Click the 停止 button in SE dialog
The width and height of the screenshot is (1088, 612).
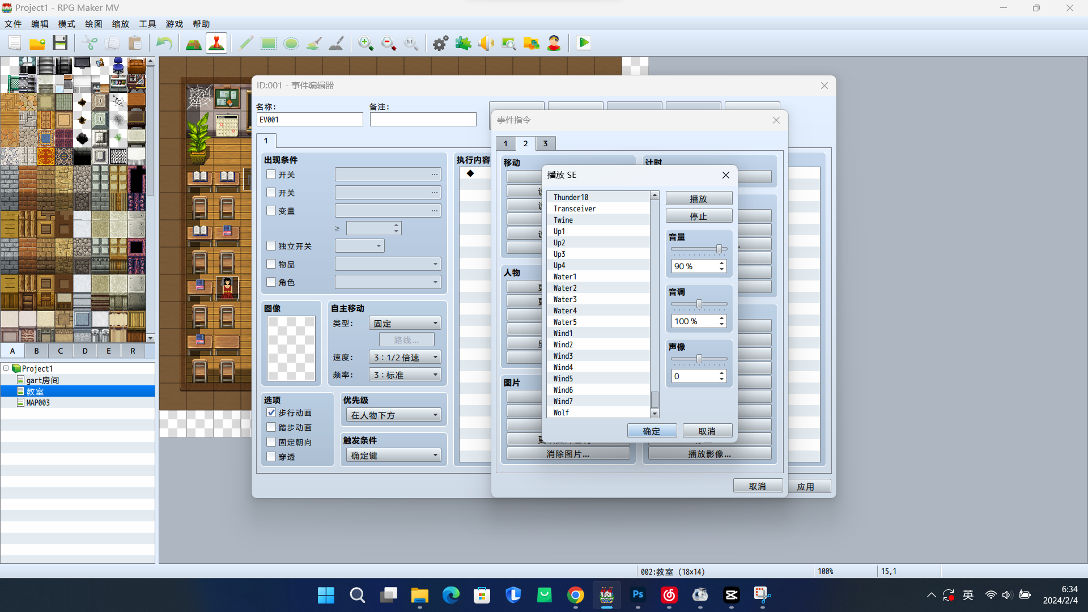699,216
